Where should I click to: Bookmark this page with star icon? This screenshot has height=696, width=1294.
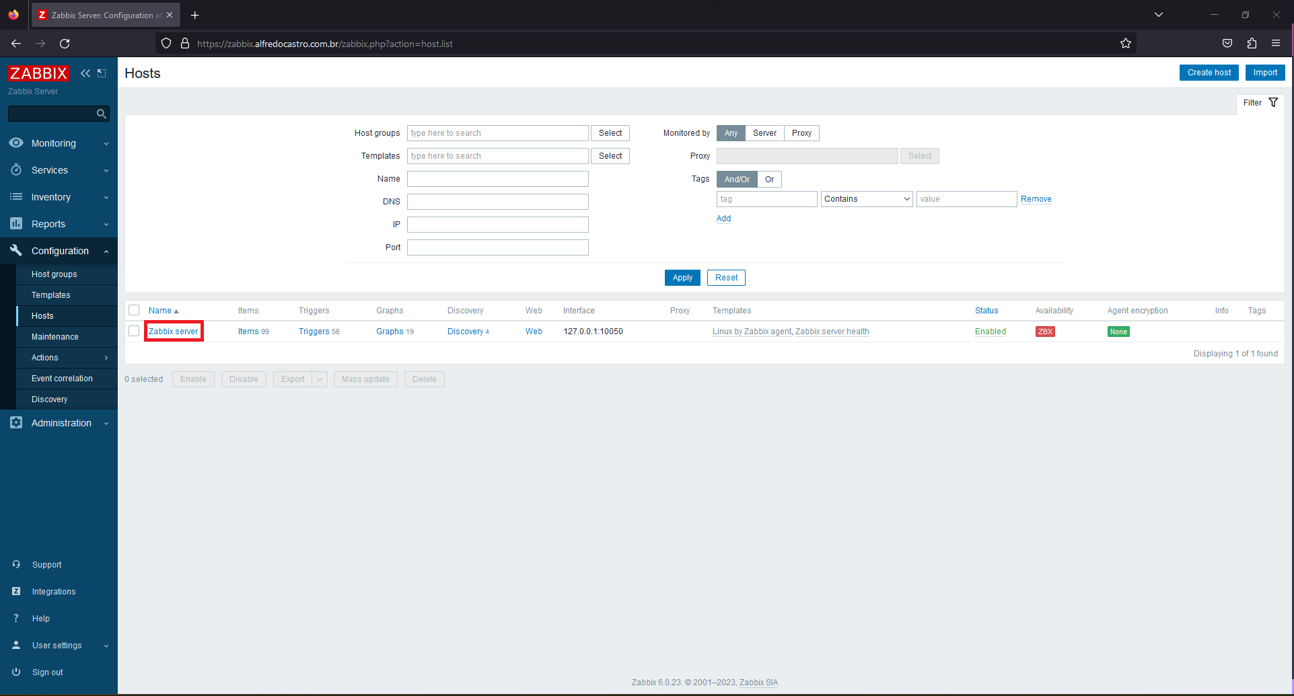coord(1126,44)
